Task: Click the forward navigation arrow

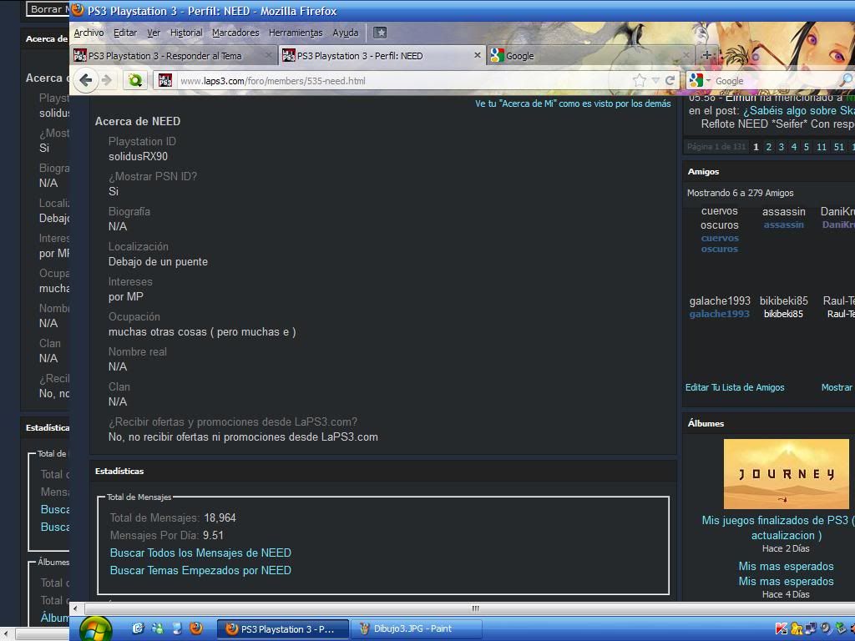Action: click(x=107, y=80)
